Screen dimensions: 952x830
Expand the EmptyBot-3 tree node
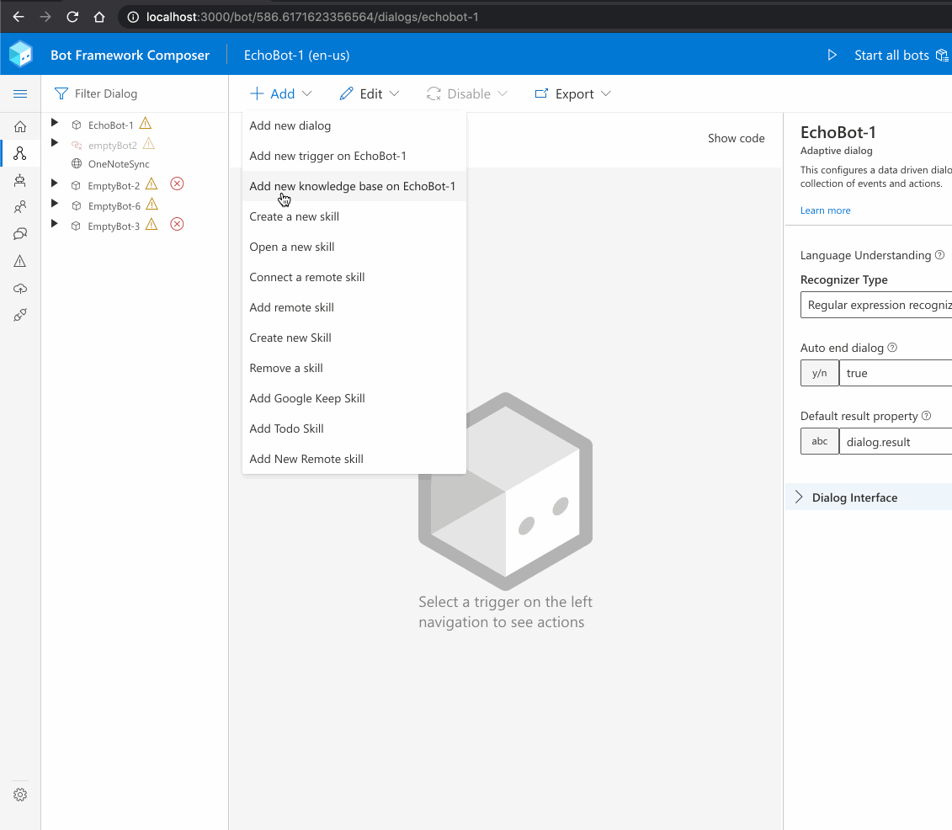tap(55, 223)
